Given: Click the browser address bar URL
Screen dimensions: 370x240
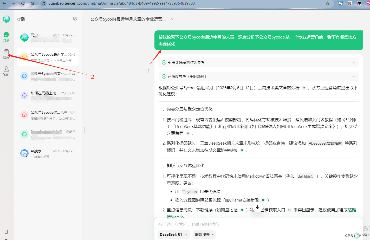Looking at the screenshot, I should tap(121, 3).
